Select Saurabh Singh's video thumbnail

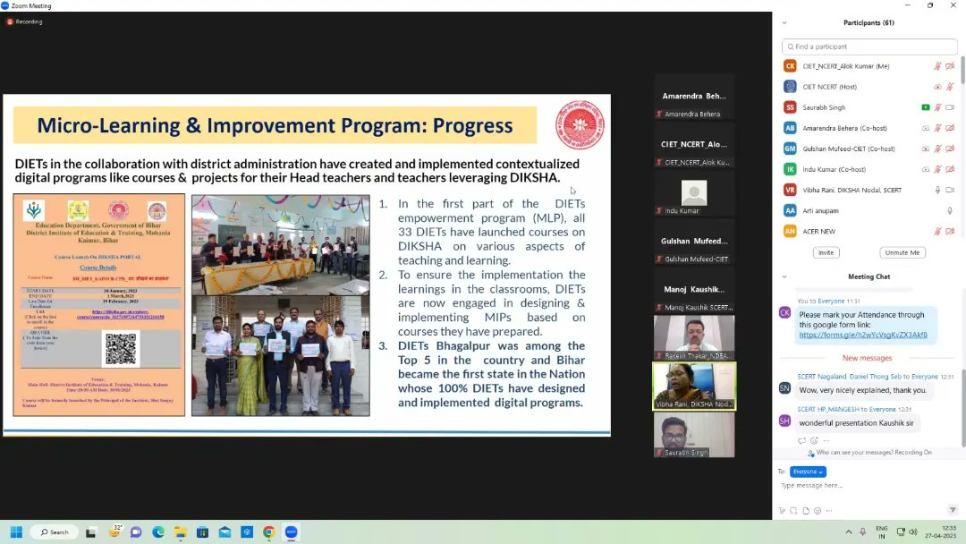(694, 435)
